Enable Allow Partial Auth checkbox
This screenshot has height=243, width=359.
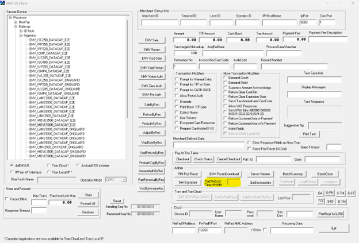click(177, 95)
